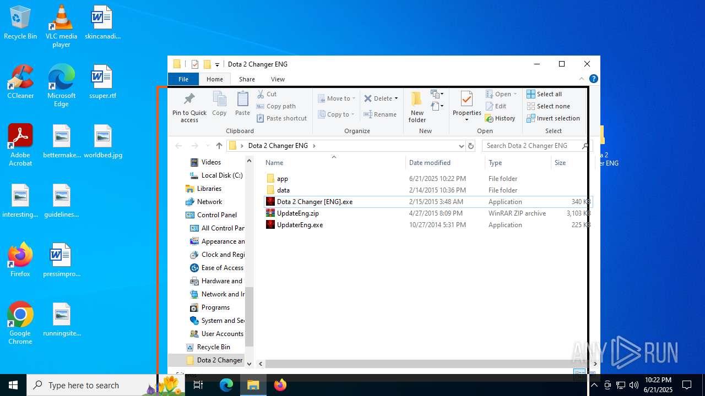The image size is (705, 396).
Task: Expand the Delete dropdown arrow
Action: tap(396, 98)
